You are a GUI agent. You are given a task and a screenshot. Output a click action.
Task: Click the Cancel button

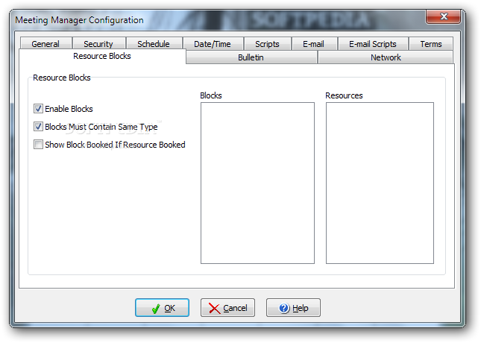227,307
